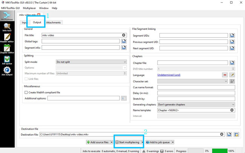Screen dimensions: 245x153
Task: Open the Job queue
Action: [x=7, y=60]
